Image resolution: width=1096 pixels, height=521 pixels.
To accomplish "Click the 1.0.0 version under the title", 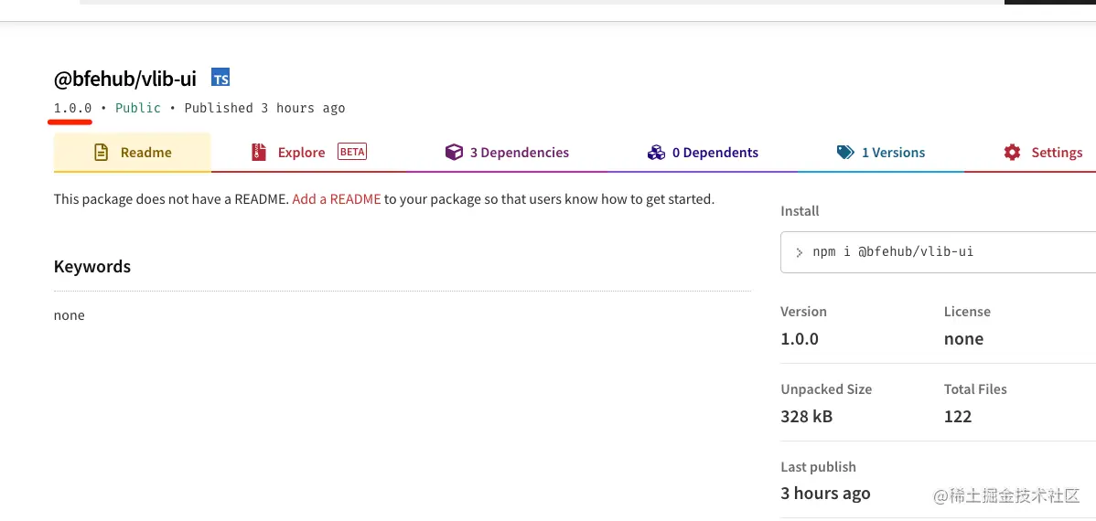I will [72, 108].
